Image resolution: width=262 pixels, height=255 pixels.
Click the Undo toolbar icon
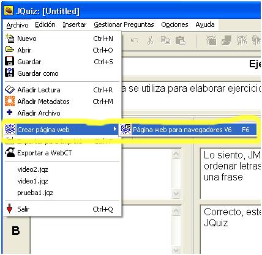click(135, 40)
